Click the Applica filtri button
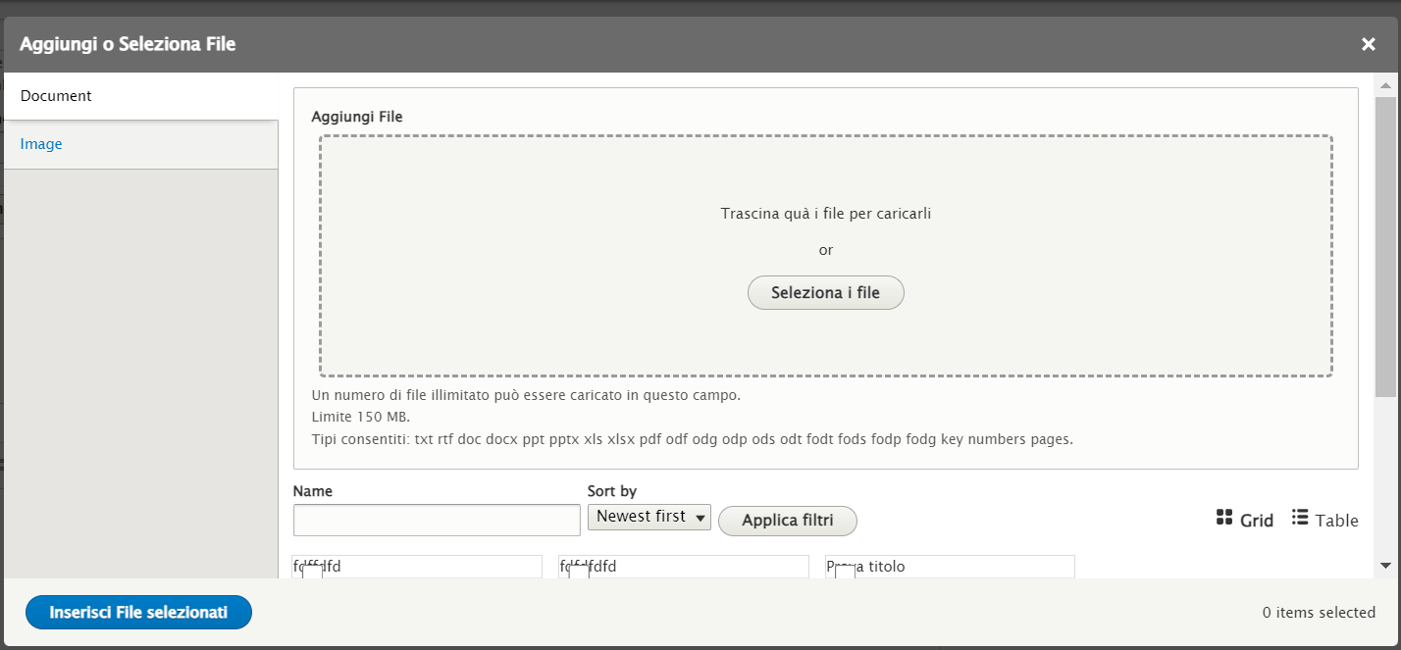 pos(787,521)
